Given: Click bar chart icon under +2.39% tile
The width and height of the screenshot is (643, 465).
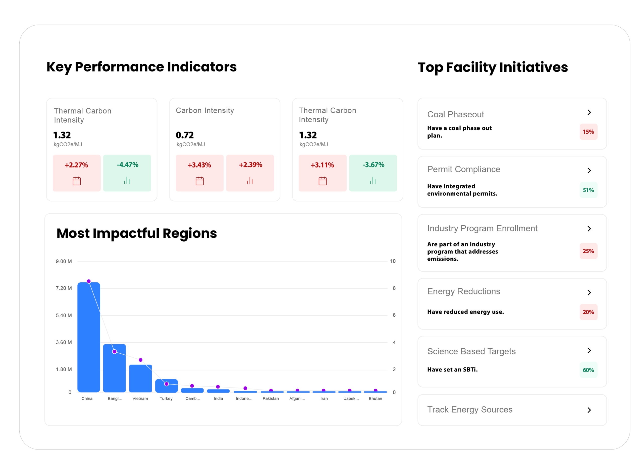Looking at the screenshot, I should [250, 181].
